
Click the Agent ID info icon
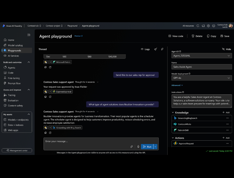point(180,51)
